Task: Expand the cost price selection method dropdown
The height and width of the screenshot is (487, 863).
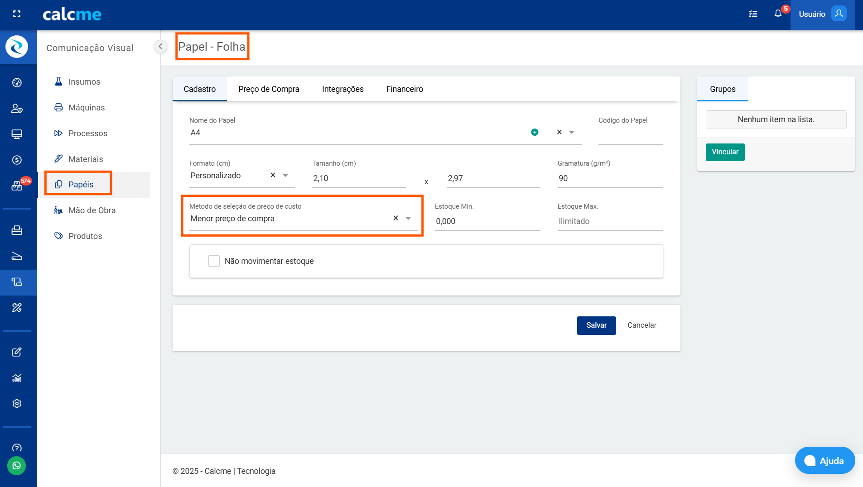Action: tap(408, 219)
